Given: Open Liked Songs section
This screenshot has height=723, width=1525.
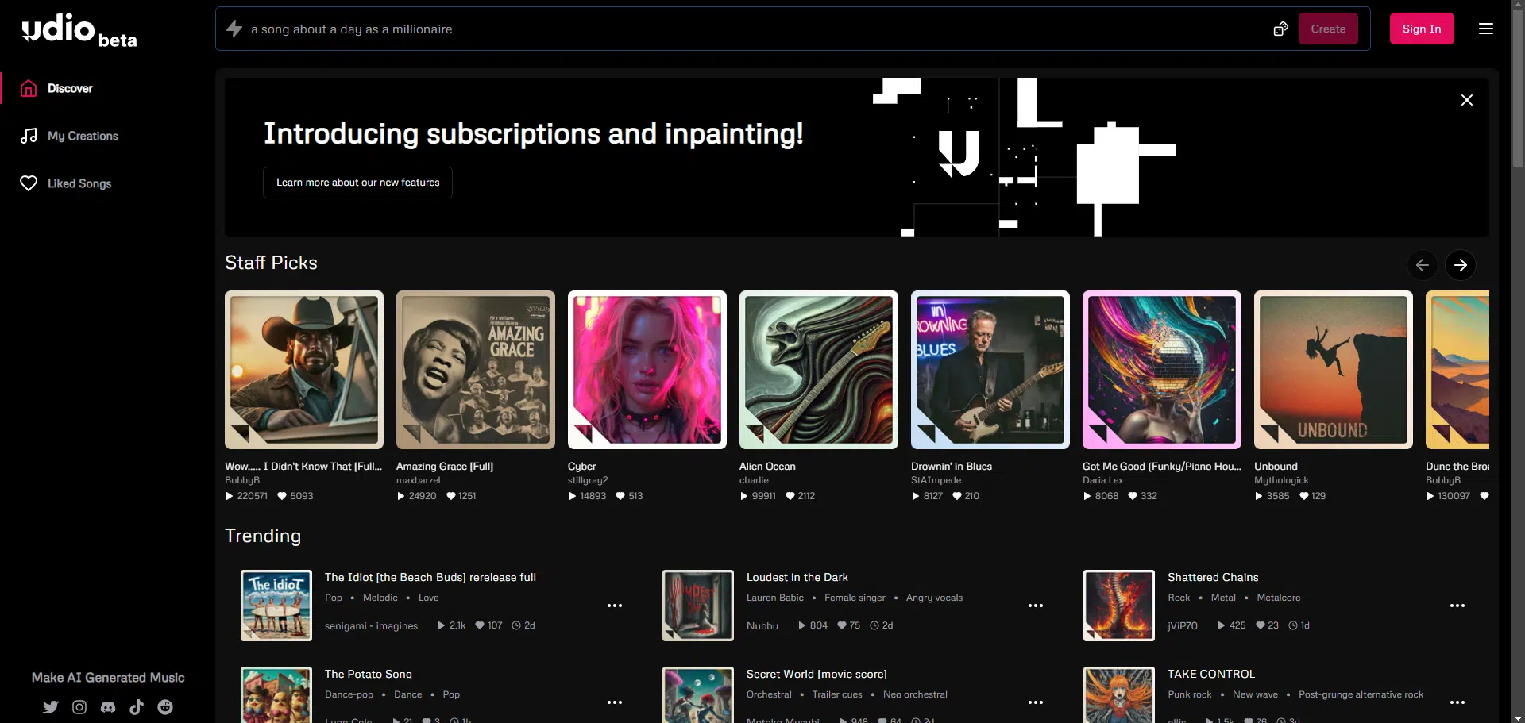Looking at the screenshot, I should point(79,183).
